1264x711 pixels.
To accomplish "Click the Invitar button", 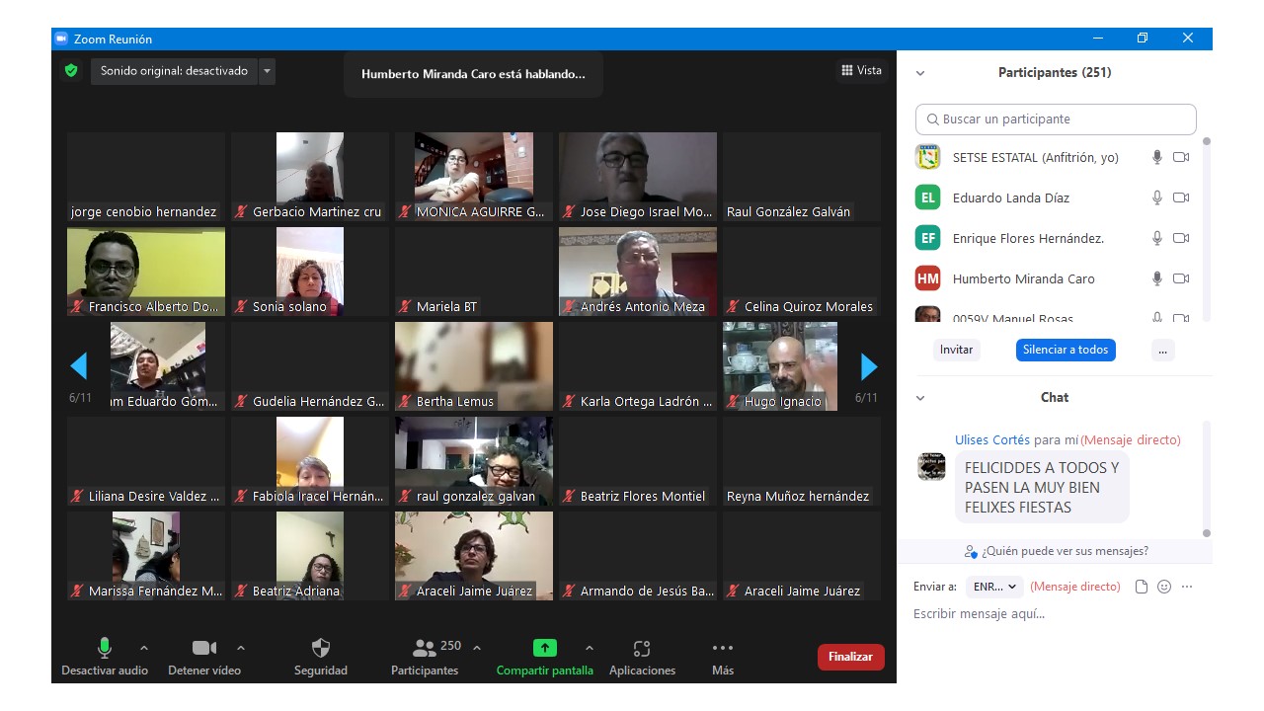I will click(956, 350).
